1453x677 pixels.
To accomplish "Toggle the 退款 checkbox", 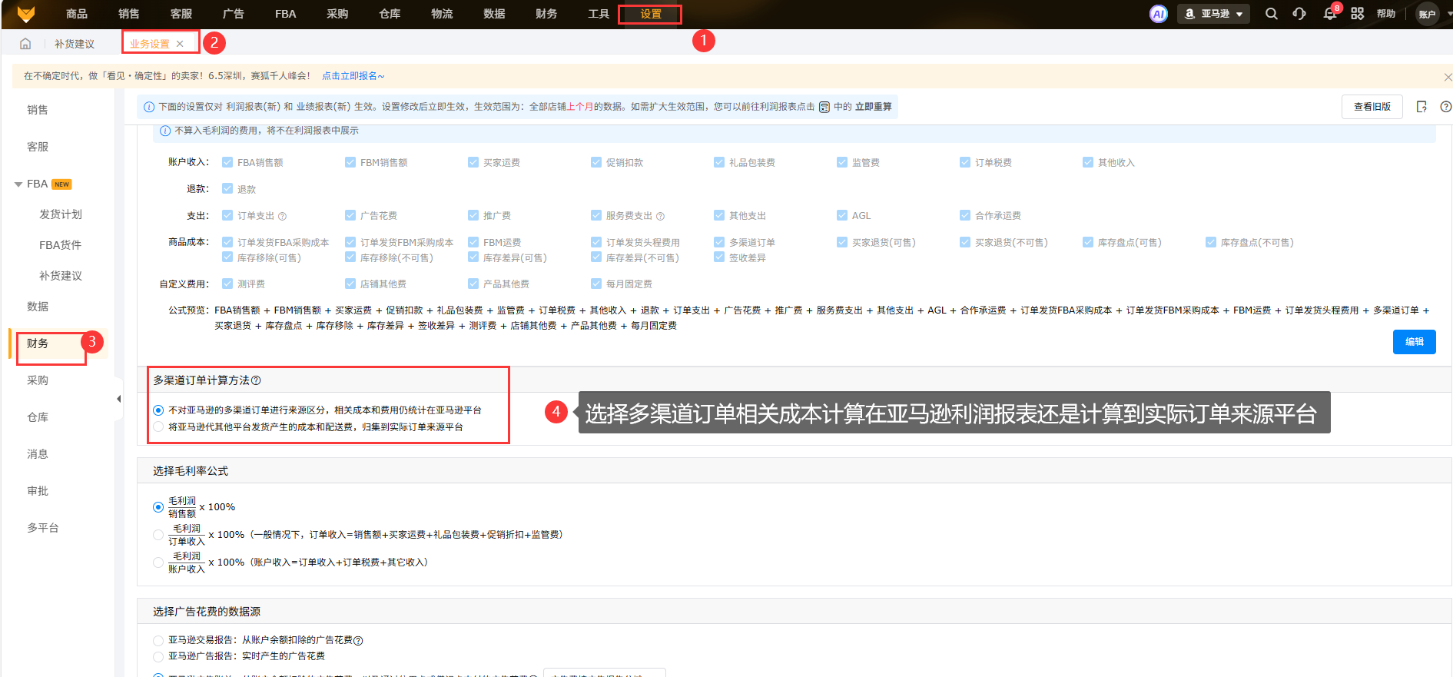I will tap(227, 188).
